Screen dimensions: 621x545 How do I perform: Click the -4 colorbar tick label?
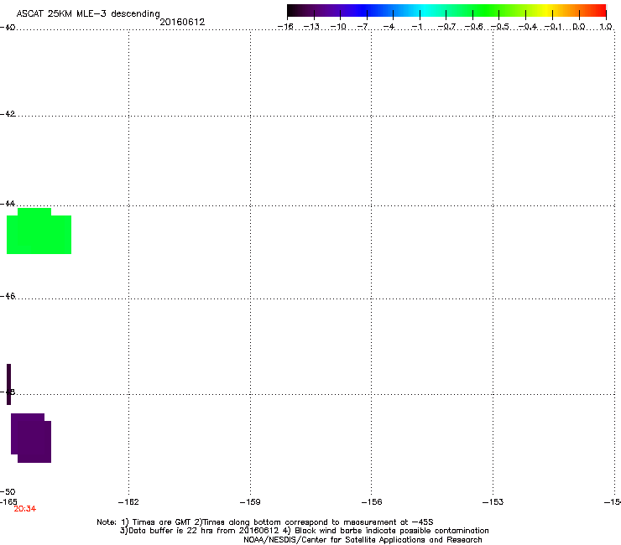click(389, 27)
